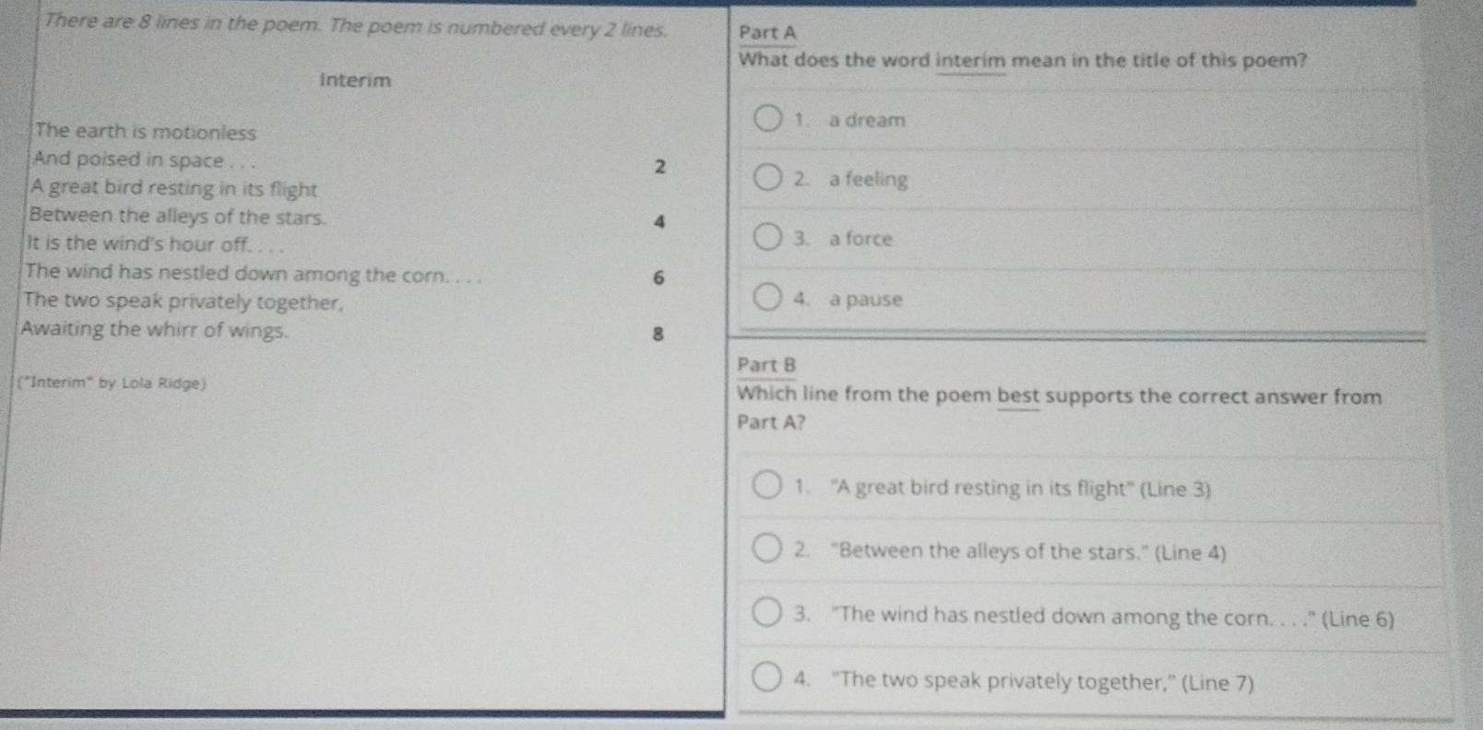The height and width of the screenshot is (730, 1483).
Task: Click the poem title 'Interim'
Action: pos(355,80)
